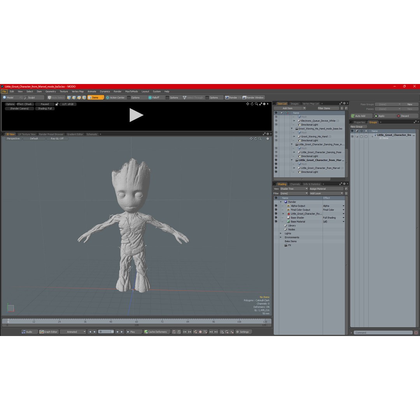Click the Assign Material button

326,189
